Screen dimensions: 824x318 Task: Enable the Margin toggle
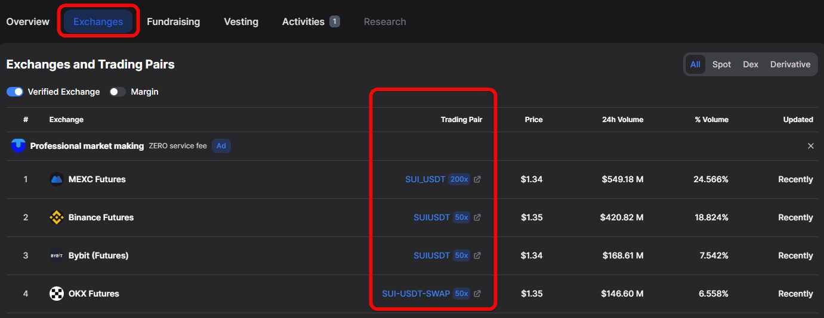tap(118, 92)
